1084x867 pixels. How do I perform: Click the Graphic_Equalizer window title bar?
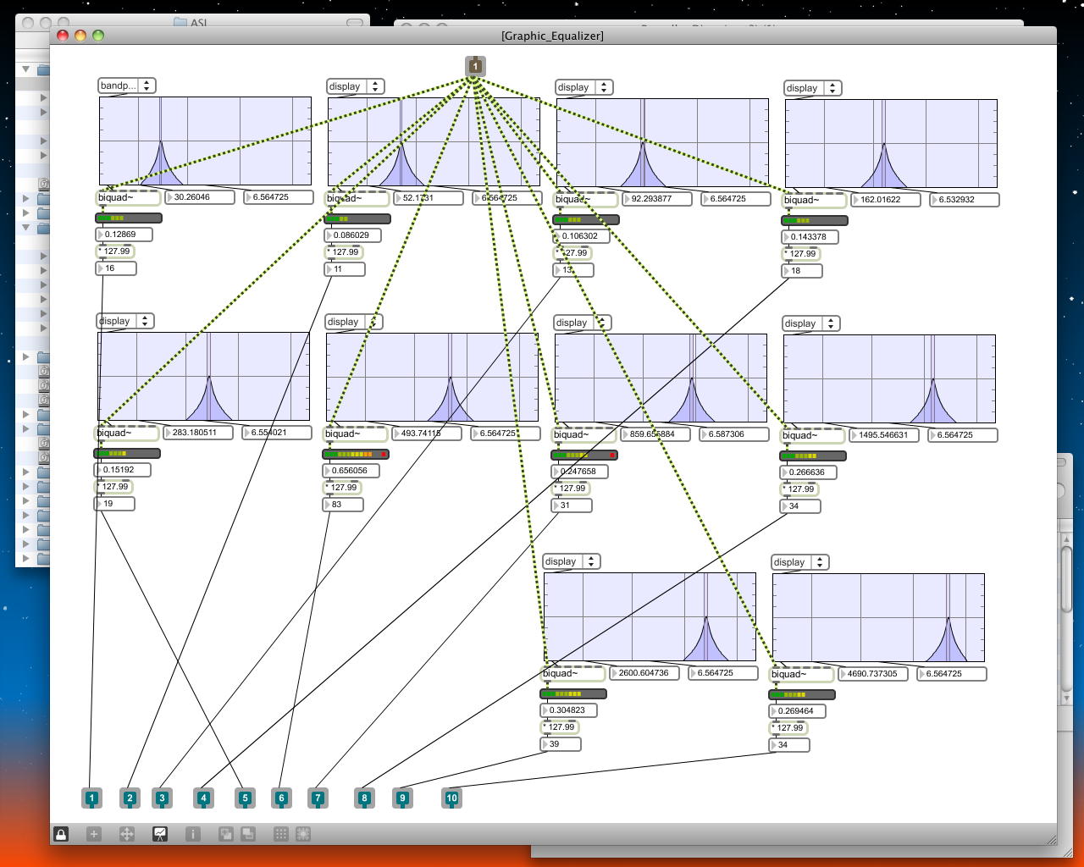(552, 36)
